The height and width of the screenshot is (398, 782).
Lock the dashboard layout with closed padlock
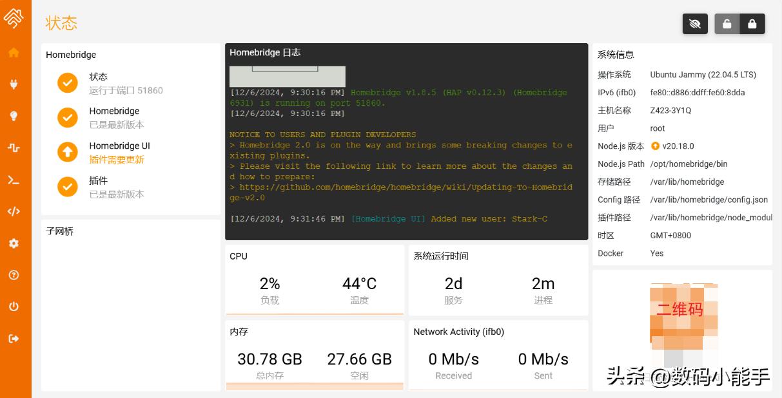[752, 24]
